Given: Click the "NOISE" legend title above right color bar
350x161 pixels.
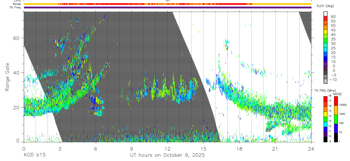Looking at the screenshot, I should tap(337, 94).
